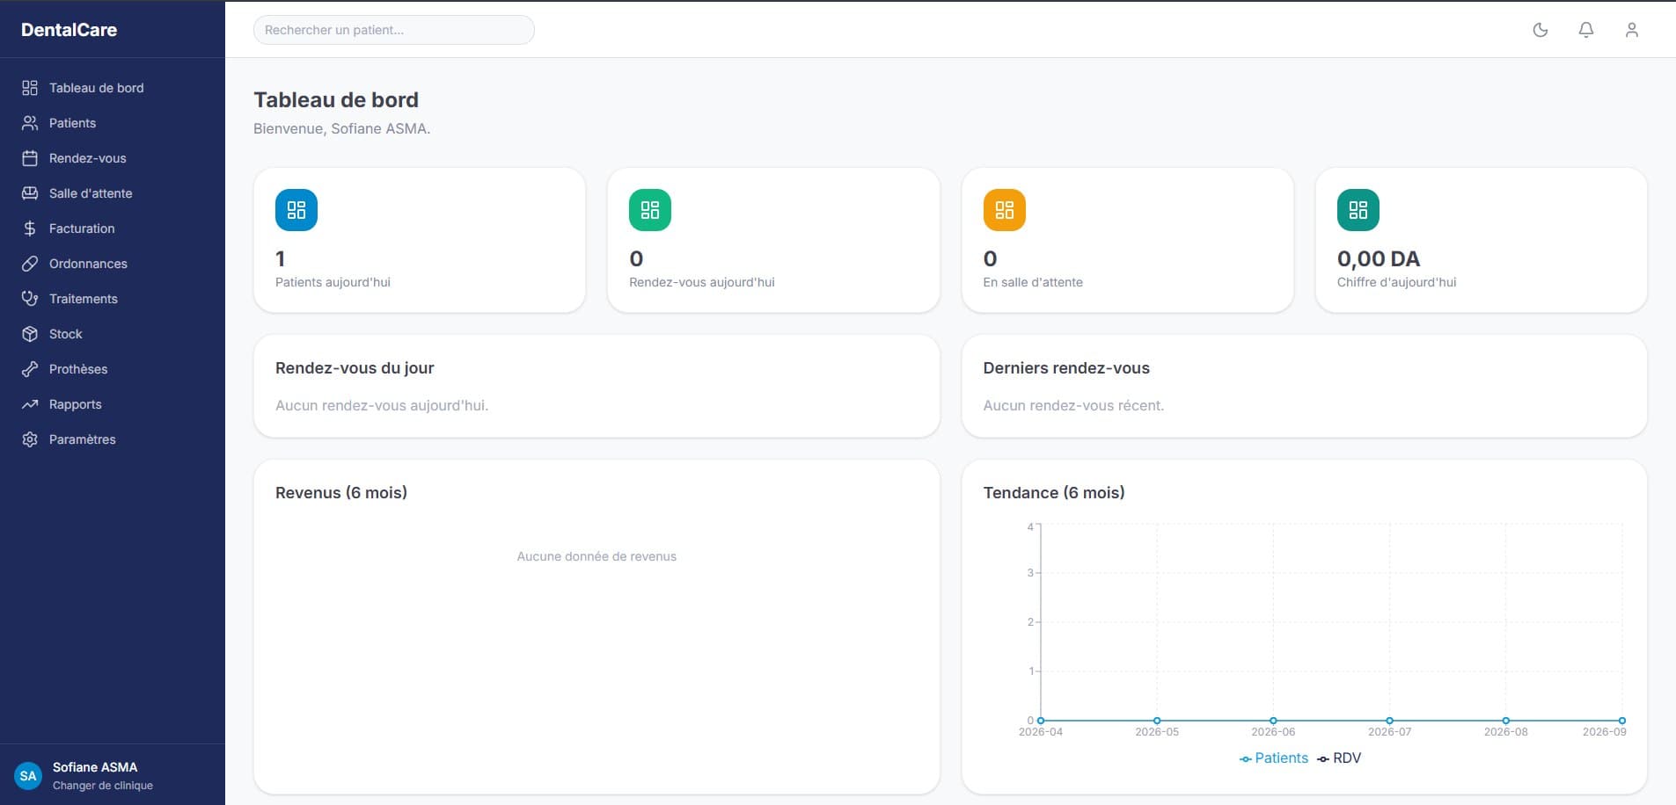This screenshot has height=805, width=1676.
Task: Click the Sofiane ASMA name in sidebar
Action: pos(95,767)
